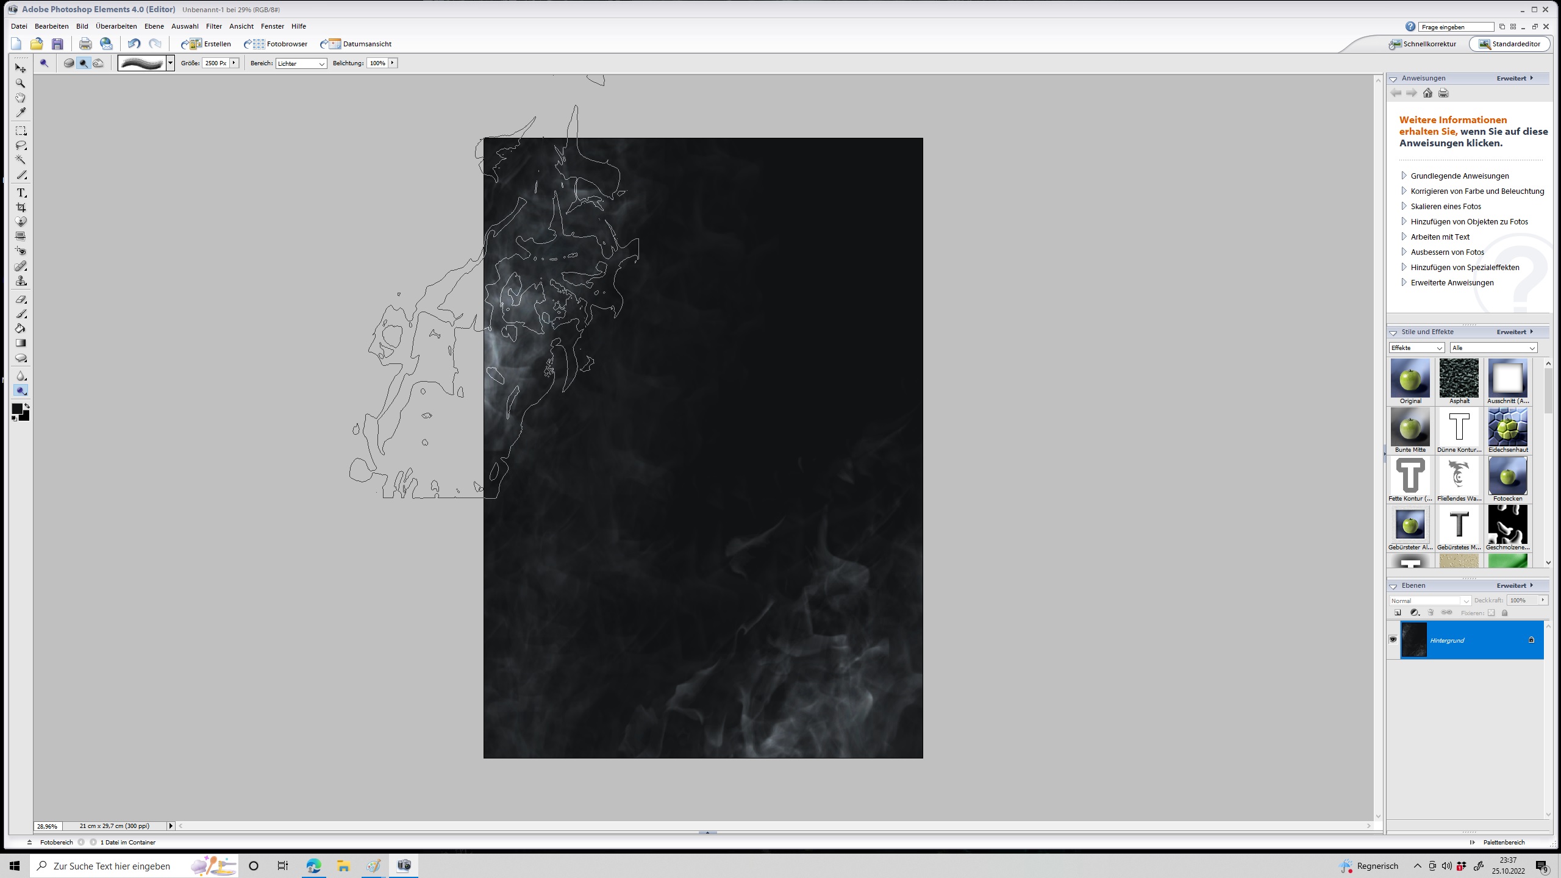
Task: Switch to the Sponge tool option
Action: tap(69, 63)
